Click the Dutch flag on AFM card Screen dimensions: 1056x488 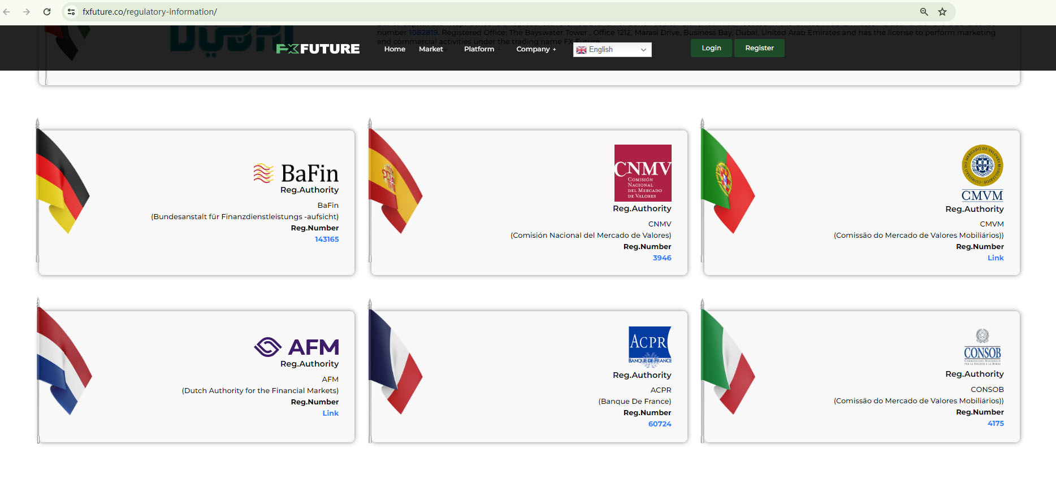pyautogui.click(x=63, y=361)
